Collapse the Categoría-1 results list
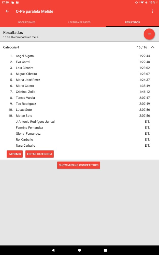Screen dimensions: 159x255 pyautogui.click(x=153, y=47)
